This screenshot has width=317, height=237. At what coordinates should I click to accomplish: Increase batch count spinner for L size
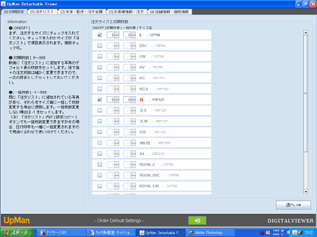(x=133, y=33)
